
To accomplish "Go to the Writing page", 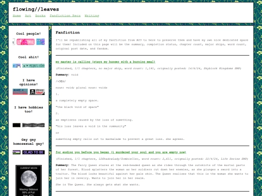I will pos(92,15).
